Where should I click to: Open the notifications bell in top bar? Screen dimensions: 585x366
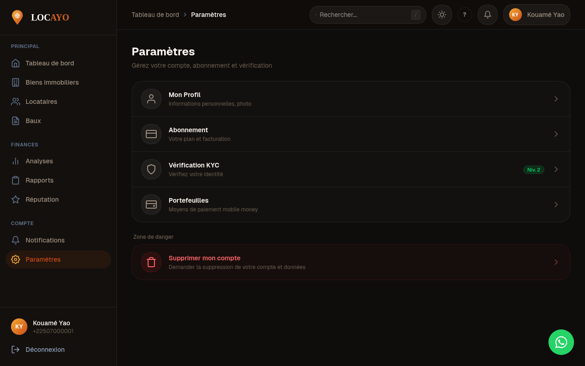[488, 15]
